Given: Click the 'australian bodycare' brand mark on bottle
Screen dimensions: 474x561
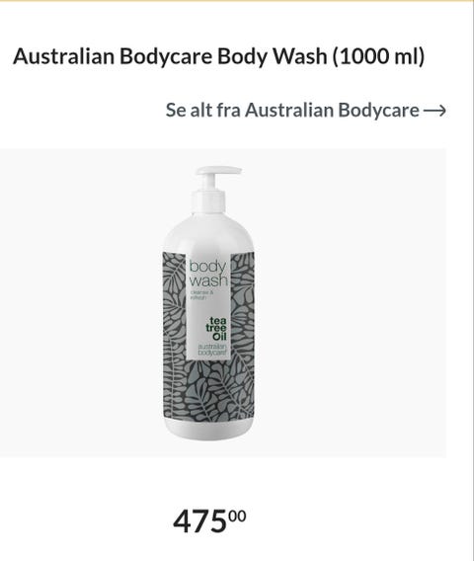Looking at the screenshot, I should (x=212, y=350).
